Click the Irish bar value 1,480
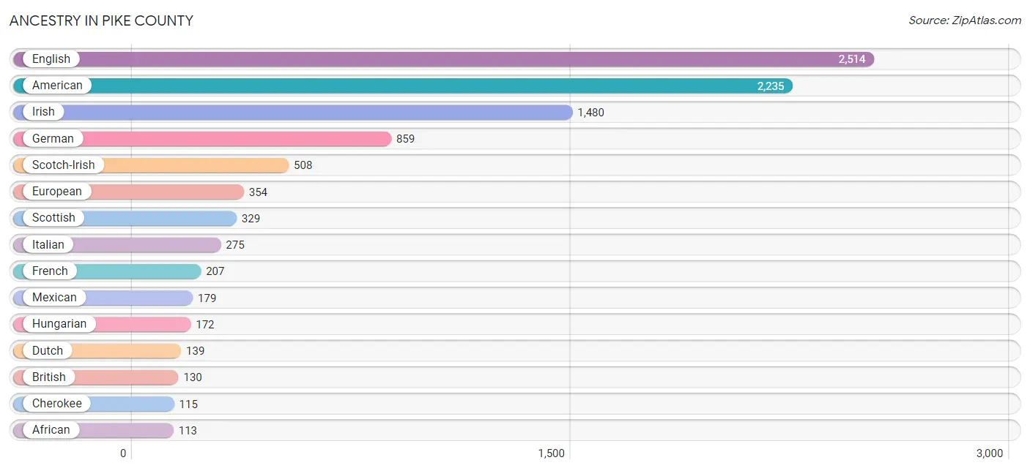1030x471 pixels. (590, 113)
